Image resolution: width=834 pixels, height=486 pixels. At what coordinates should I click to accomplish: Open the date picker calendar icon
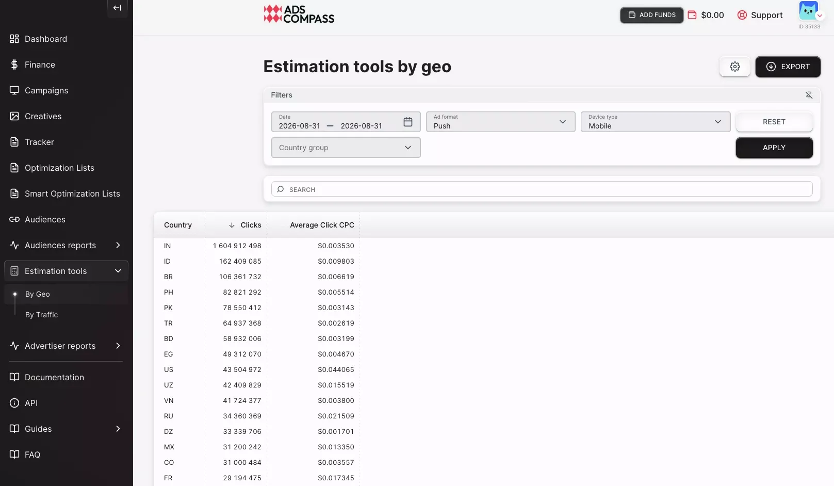tap(408, 122)
